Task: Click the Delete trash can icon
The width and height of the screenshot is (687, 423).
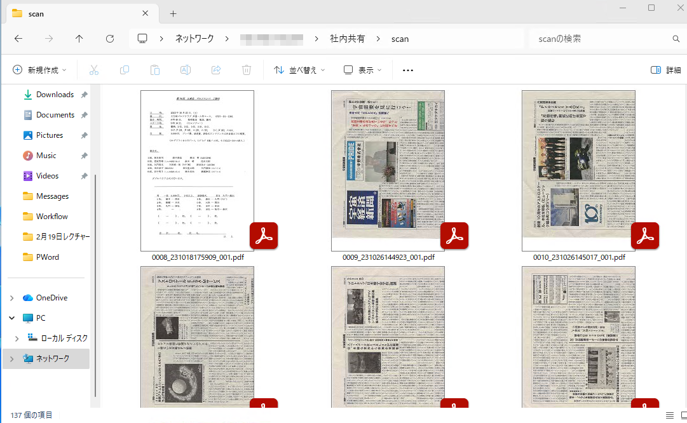Action: (x=247, y=70)
